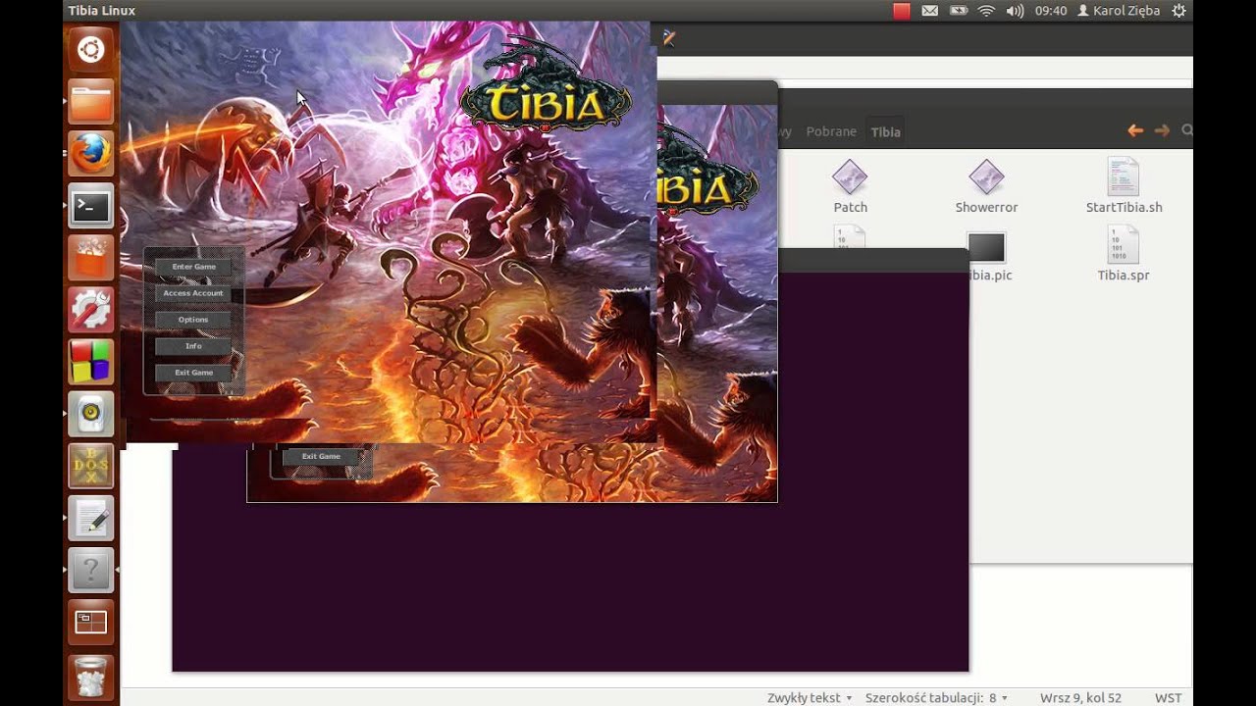Open the Ubuntu Dash home launcher icon
The image size is (1256, 706).
[x=91, y=49]
